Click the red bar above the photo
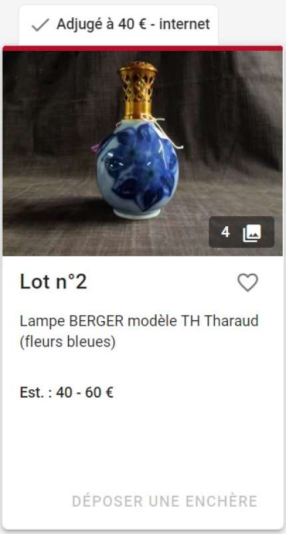This screenshot has width=286, height=534. coord(143,48)
